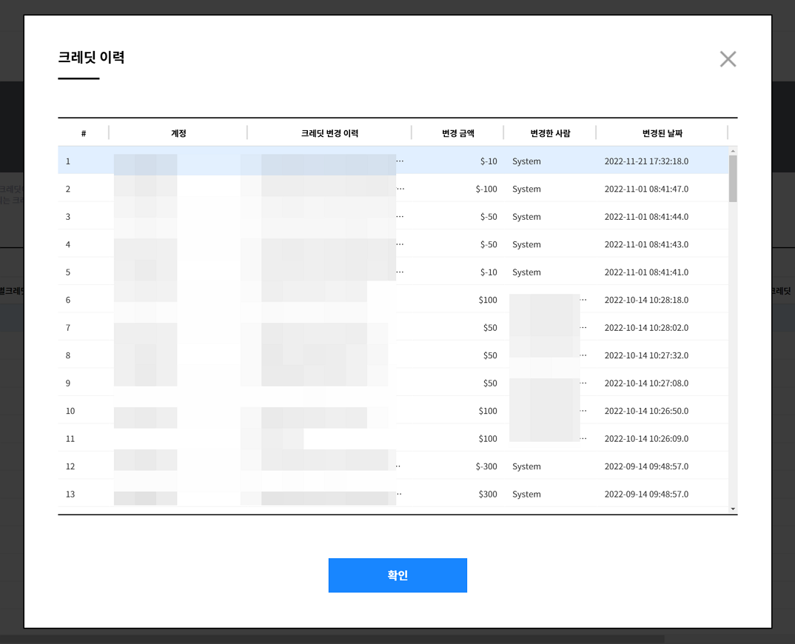Click the $300 amount in row 13
This screenshot has height=644, width=795.
click(x=488, y=494)
